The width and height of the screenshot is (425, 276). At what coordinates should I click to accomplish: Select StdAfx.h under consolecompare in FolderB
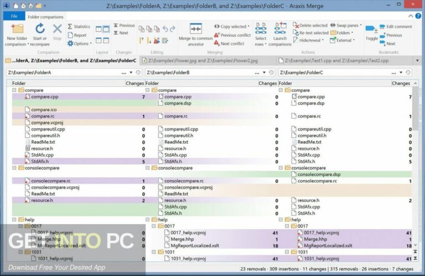point(173,213)
